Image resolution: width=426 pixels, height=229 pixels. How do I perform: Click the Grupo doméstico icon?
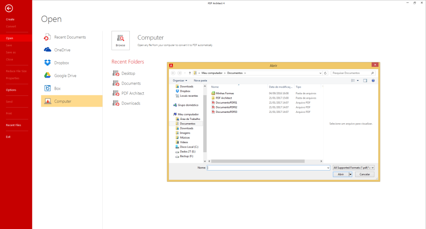pos(175,105)
